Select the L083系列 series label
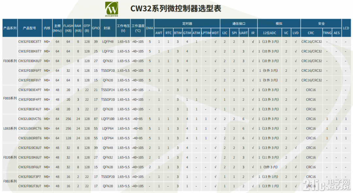 10,128
